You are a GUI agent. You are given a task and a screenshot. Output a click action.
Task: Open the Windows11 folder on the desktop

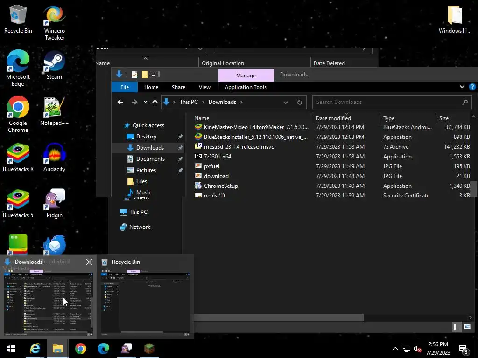tap(455, 20)
